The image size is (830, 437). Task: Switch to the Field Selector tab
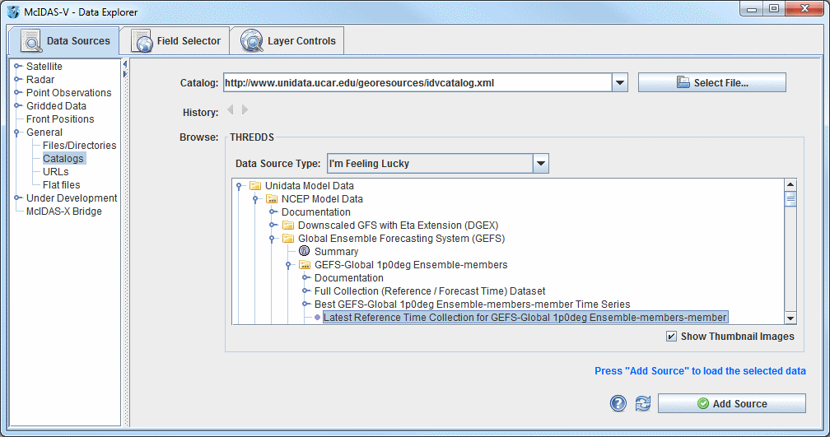pos(175,41)
